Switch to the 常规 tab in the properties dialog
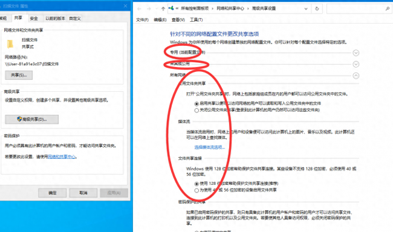Viewport: 393px width, 232px height. click(x=3, y=18)
